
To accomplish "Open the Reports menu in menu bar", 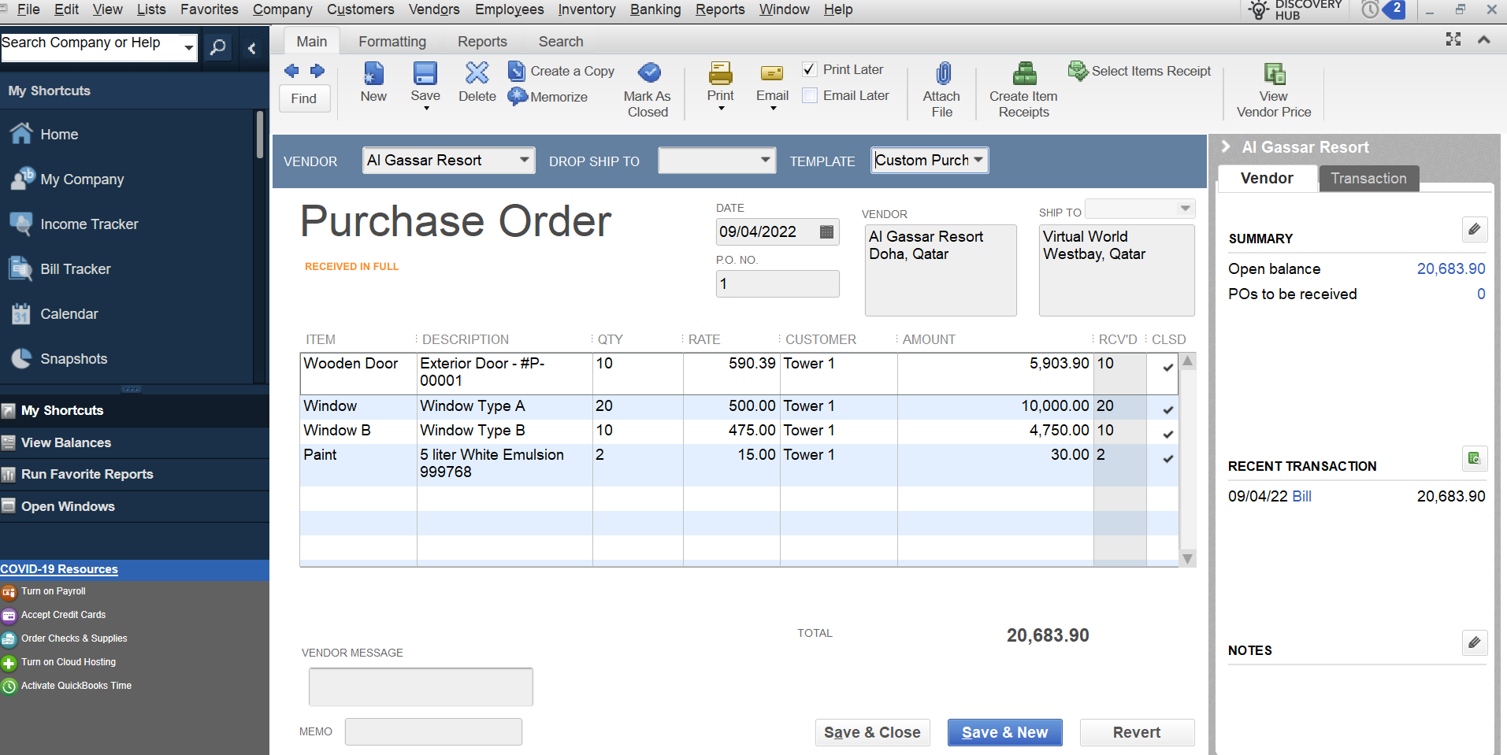I will tap(720, 9).
